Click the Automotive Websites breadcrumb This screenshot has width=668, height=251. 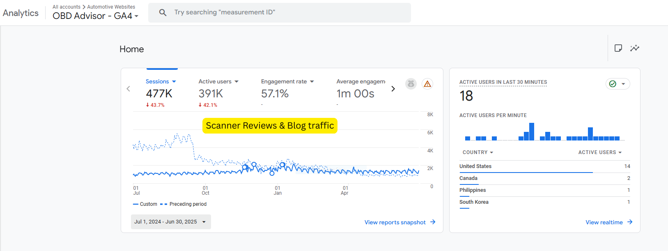[x=111, y=7]
